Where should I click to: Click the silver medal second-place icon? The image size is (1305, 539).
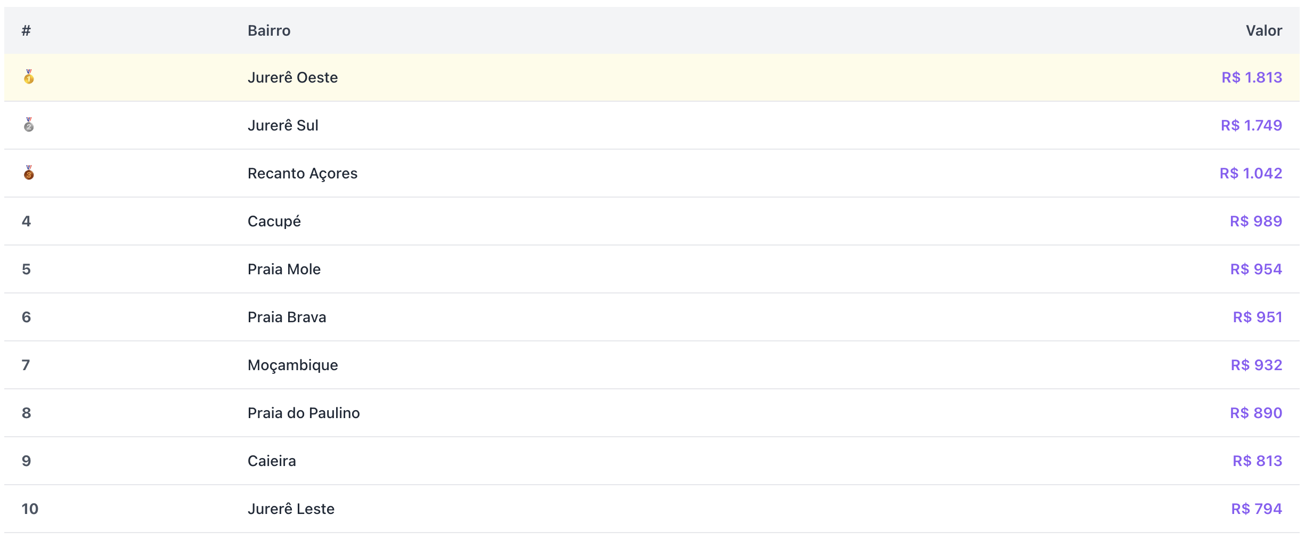pyautogui.click(x=29, y=125)
